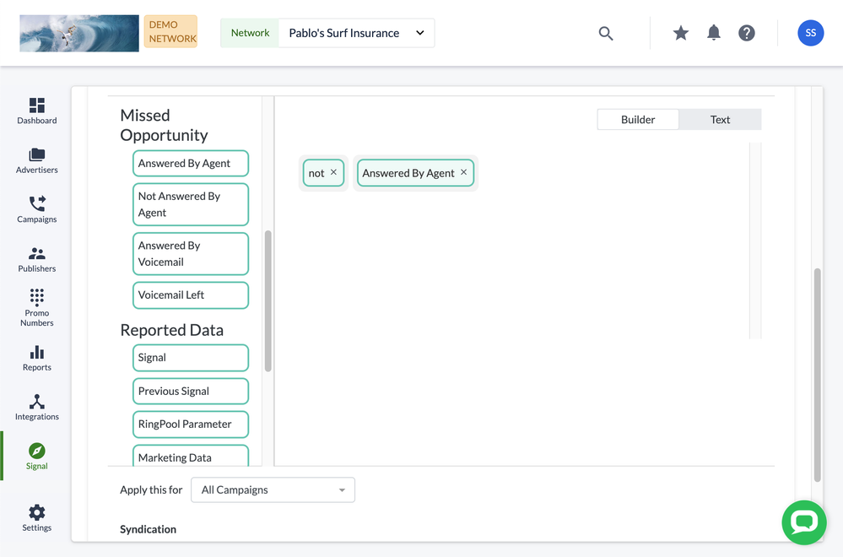Open the Dashboard sidebar item

coord(36,111)
